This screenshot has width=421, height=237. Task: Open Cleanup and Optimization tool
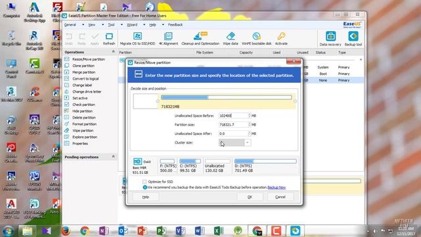coord(200,39)
